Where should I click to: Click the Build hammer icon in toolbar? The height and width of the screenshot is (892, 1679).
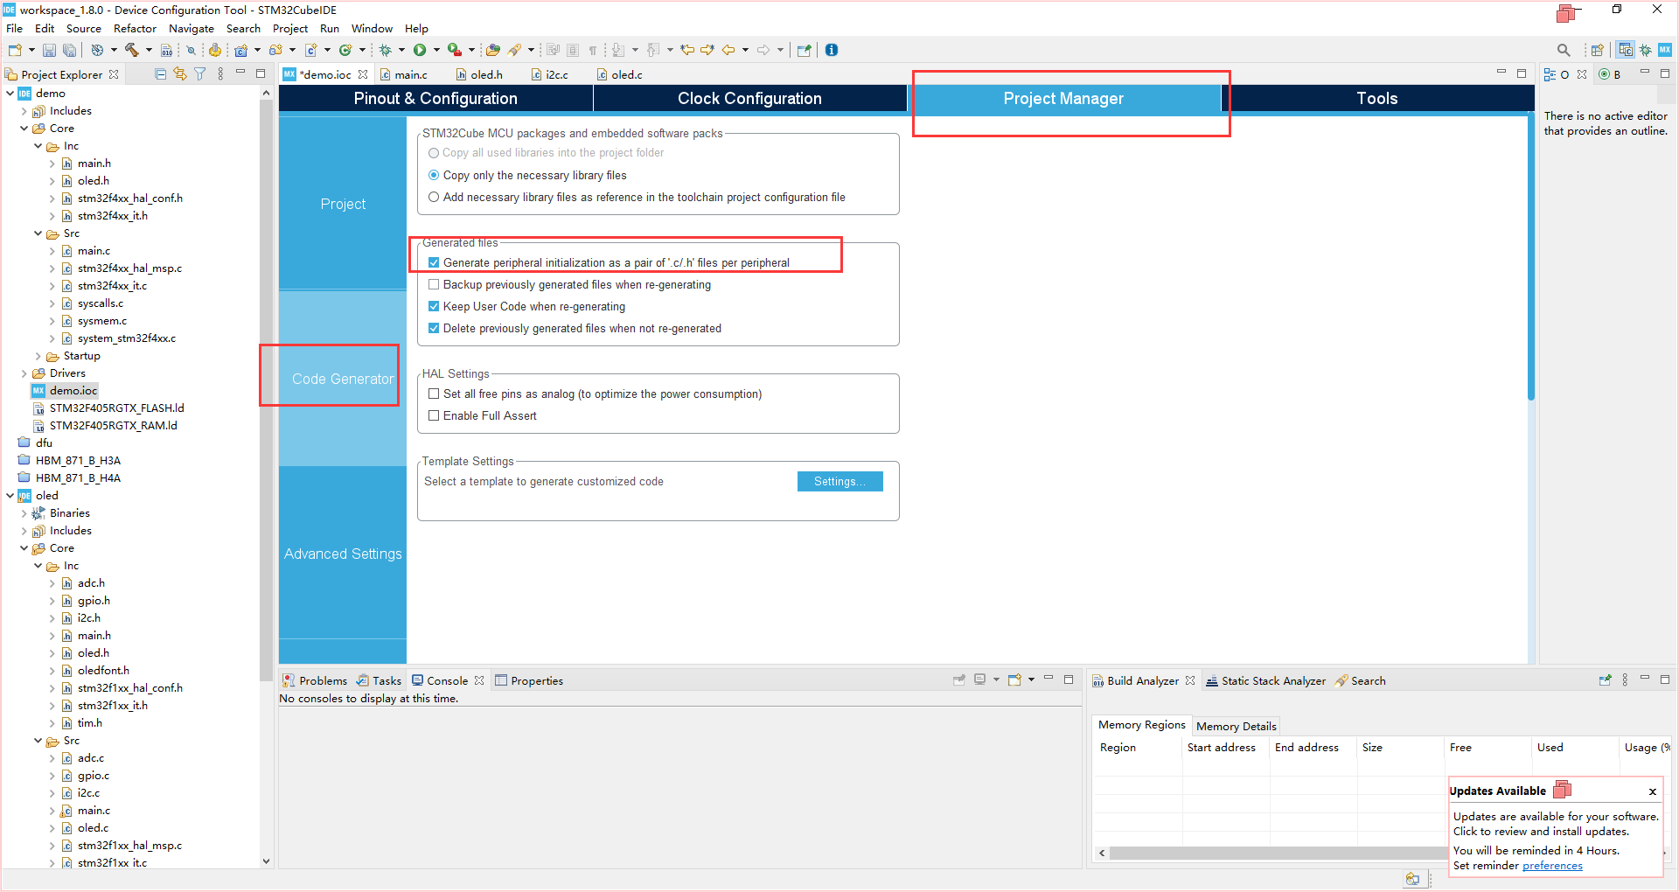[x=132, y=50]
